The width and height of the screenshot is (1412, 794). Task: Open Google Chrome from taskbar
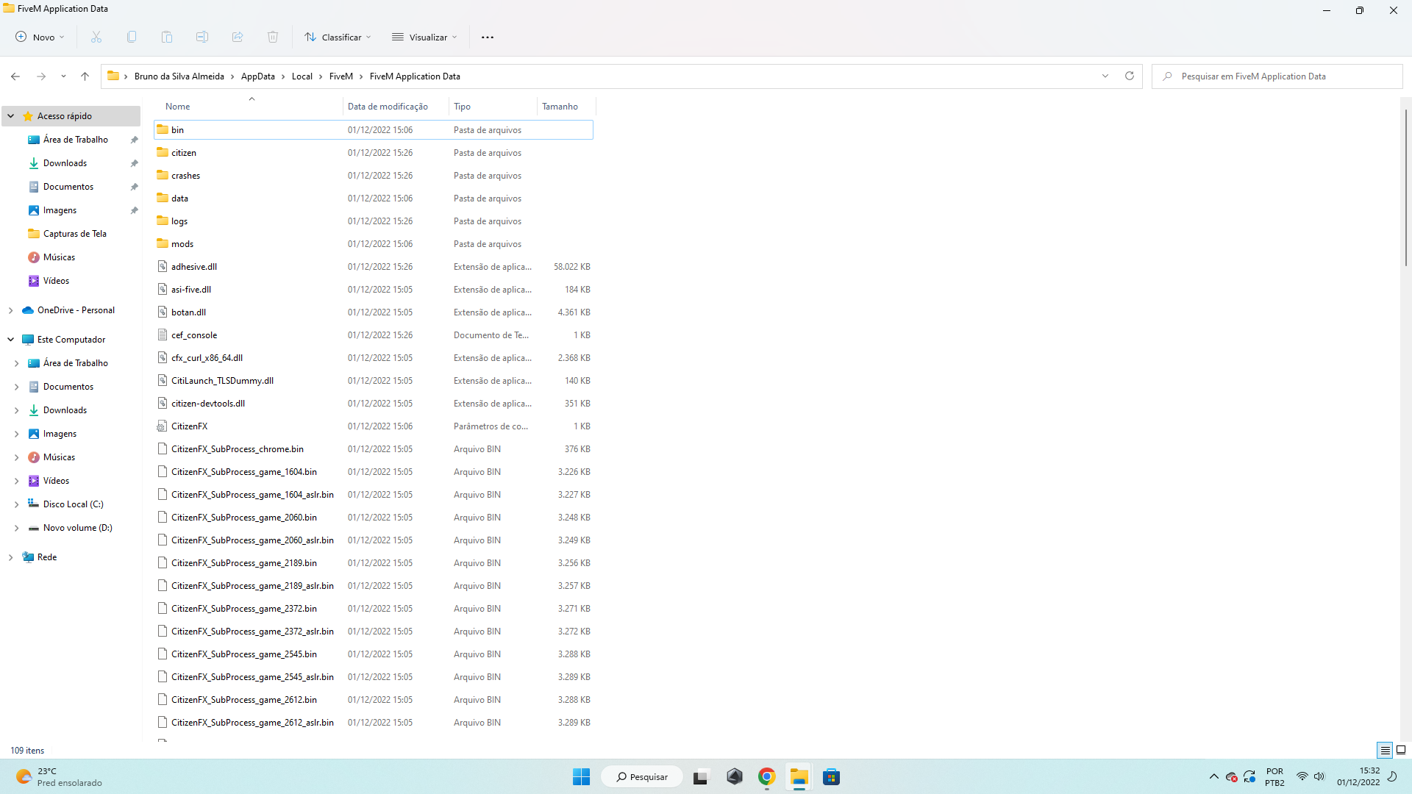click(x=766, y=776)
